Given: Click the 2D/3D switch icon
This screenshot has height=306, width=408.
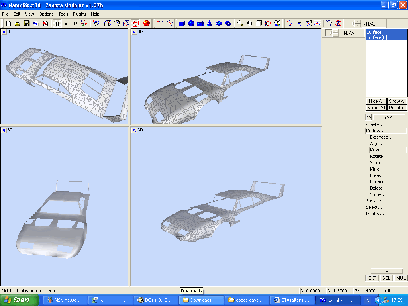Looking at the screenshot, I should [329, 24].
